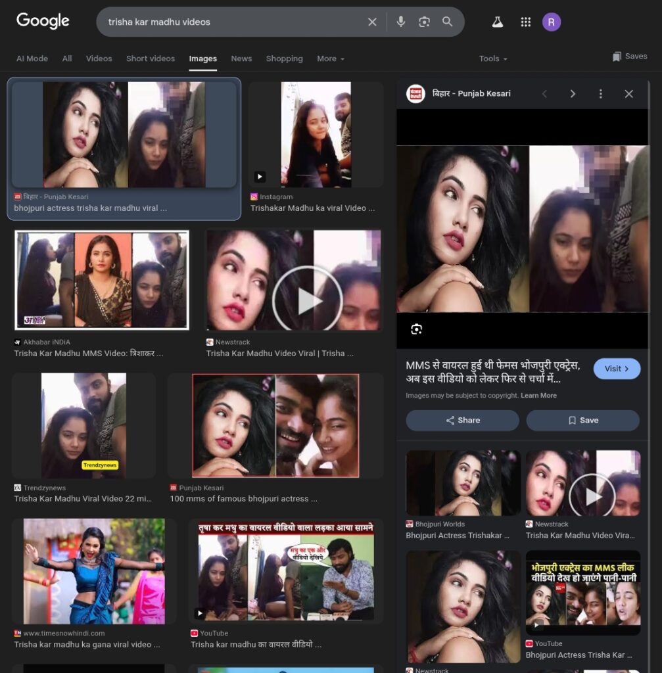662x673 pixels.
Task: Open the Learn More copyright link
Action: coord(538,396)
